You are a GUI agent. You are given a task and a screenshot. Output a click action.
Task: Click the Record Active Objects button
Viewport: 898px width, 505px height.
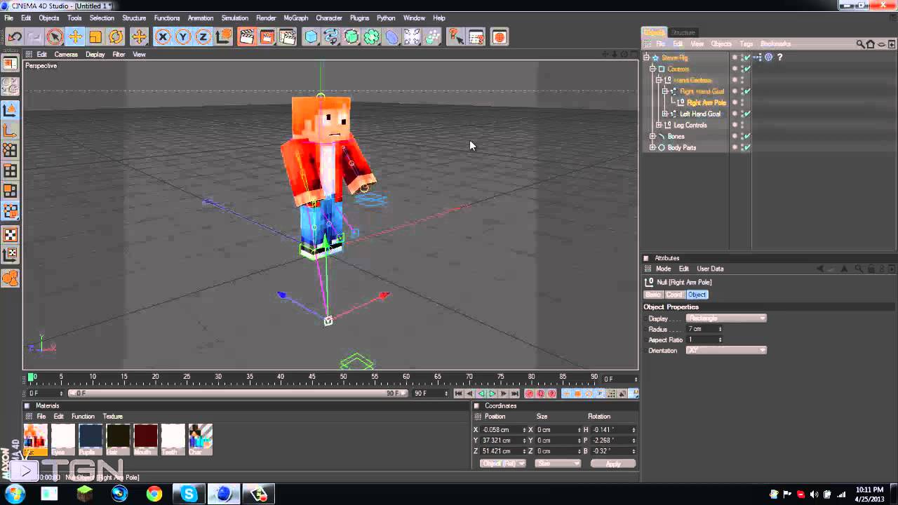530,393
